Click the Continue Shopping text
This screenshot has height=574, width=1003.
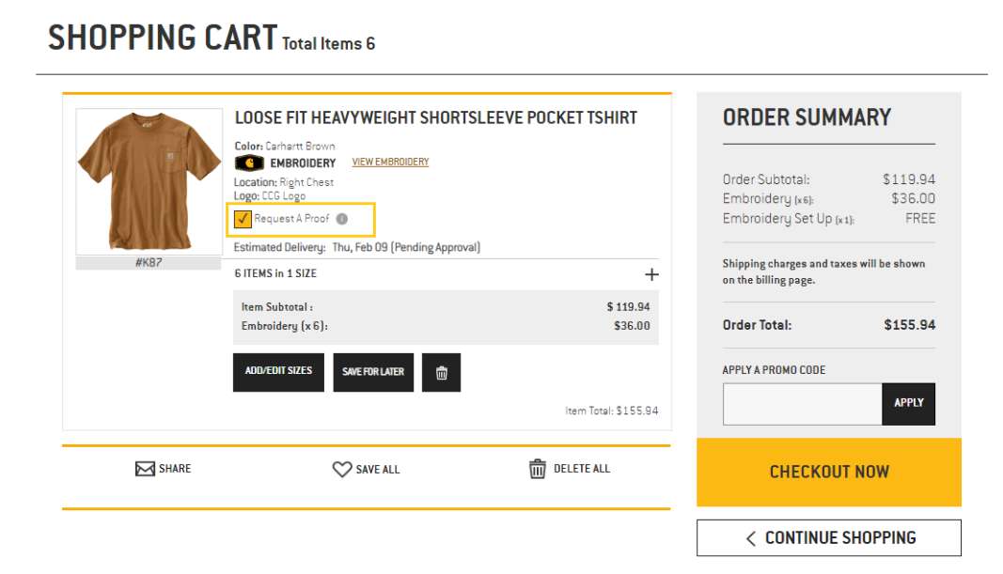coord(839,538)
